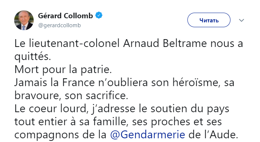Viewport: 260px width, 142px height.
Task: Open the Gérard Collomb display name link
Action: [x=65, y=16]
